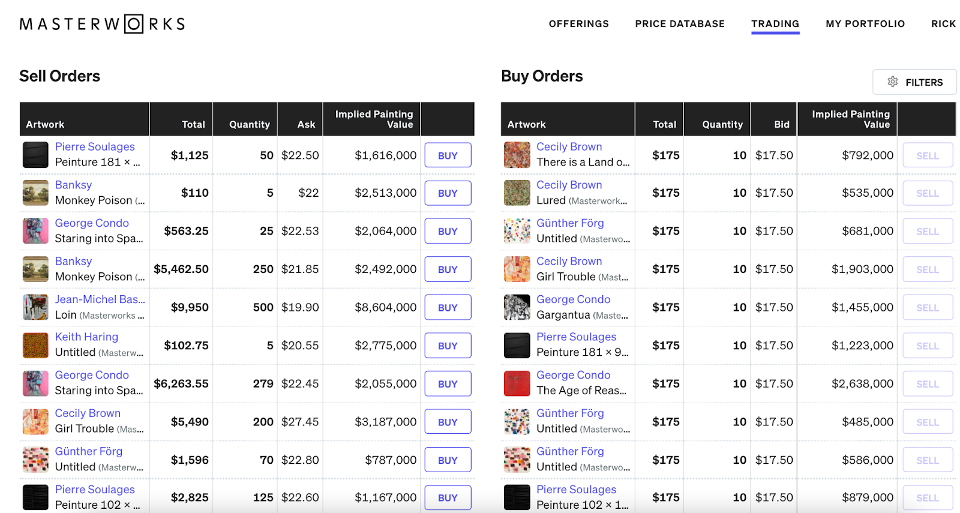Screen dimensions: 960x513
Task: Click Förg Untitled thumbnail in $681,000 row
Action: click(517, 231)
